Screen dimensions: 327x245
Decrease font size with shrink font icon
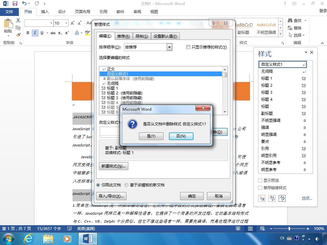(x=80, y=23)
